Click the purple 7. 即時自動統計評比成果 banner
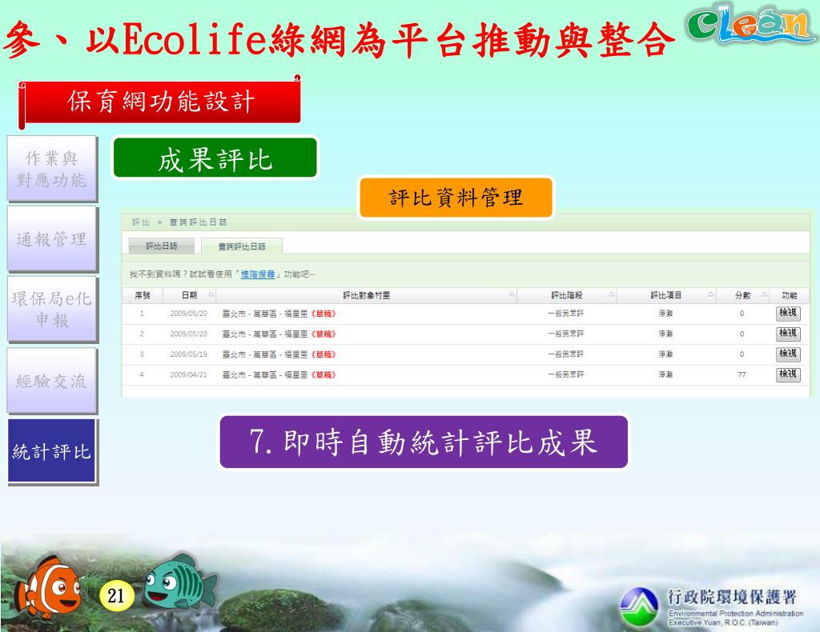The width and height of the screenshot is (820, 632). 424,442
